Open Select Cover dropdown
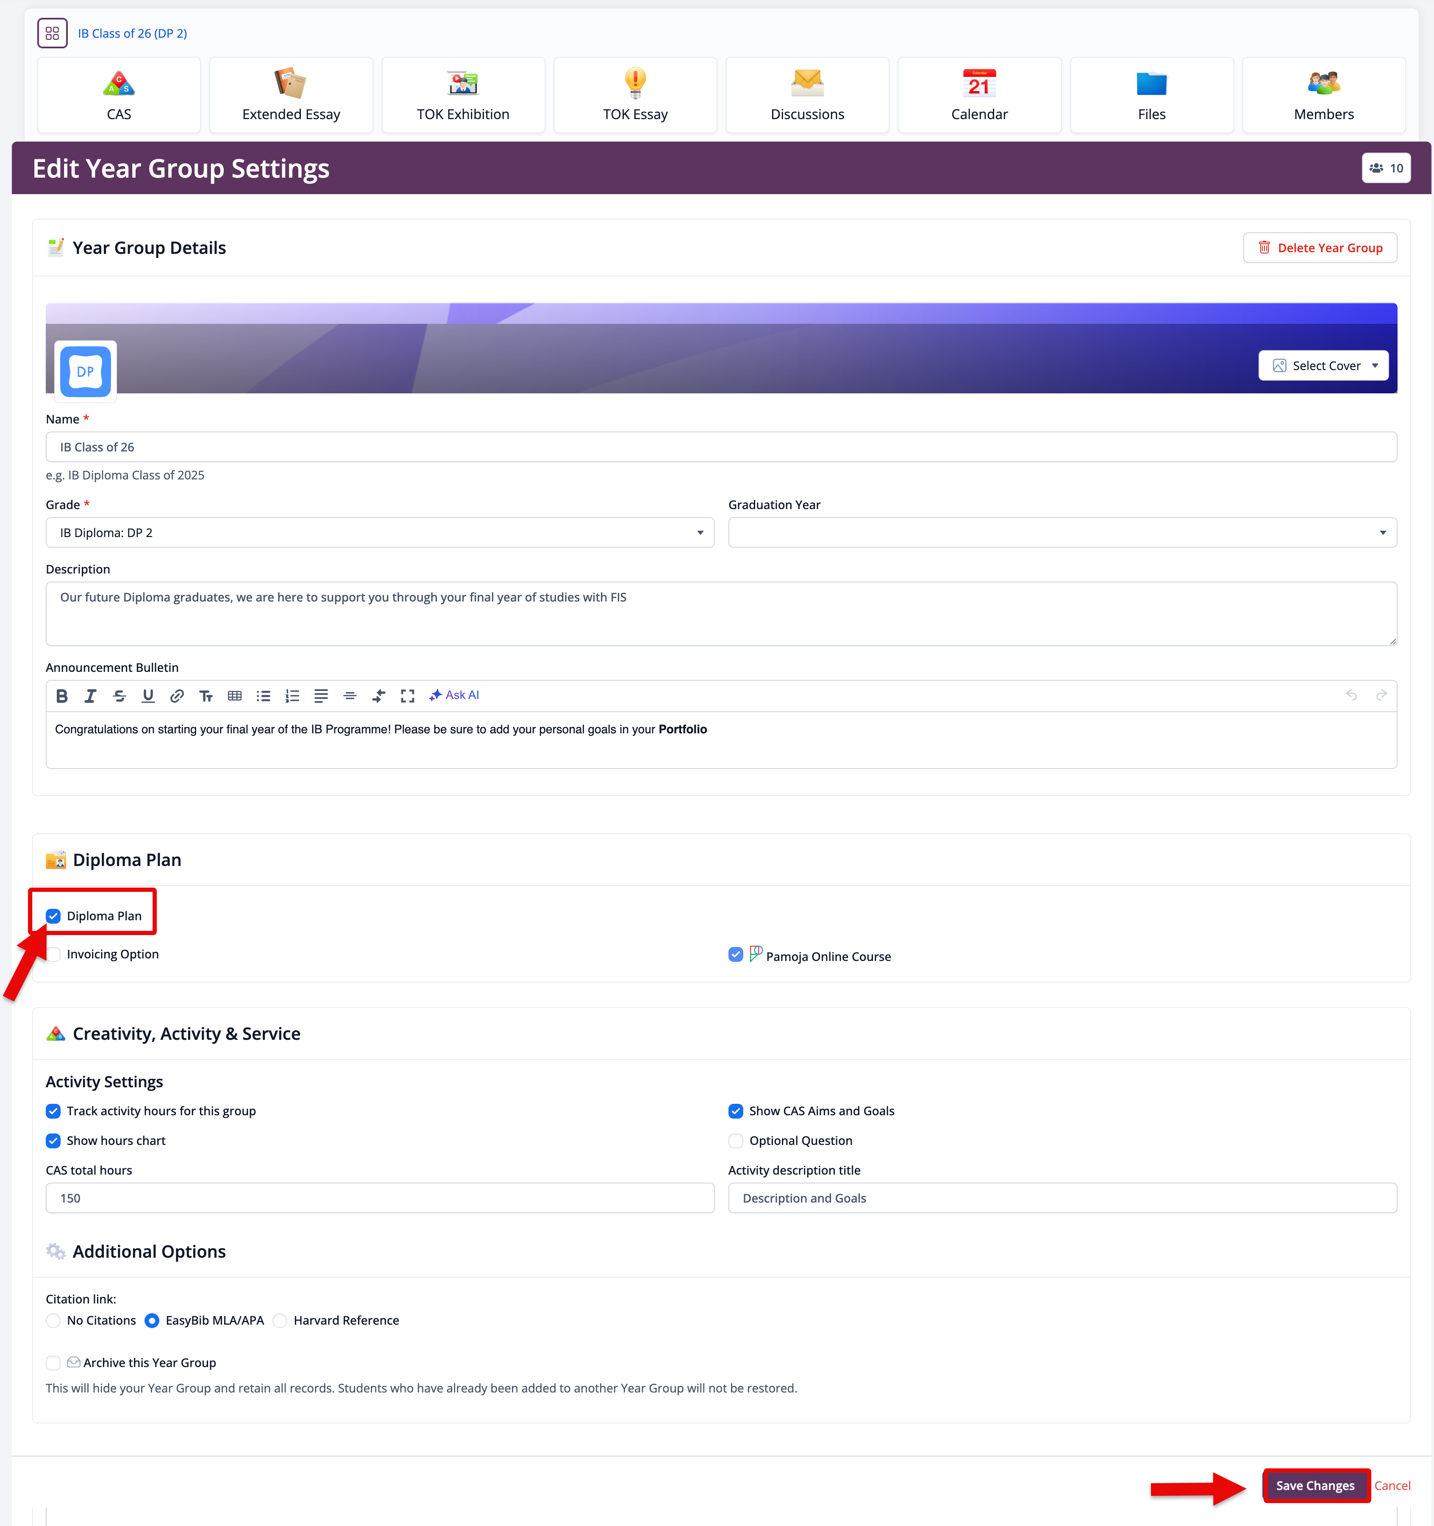 [x=1323, y=365]
